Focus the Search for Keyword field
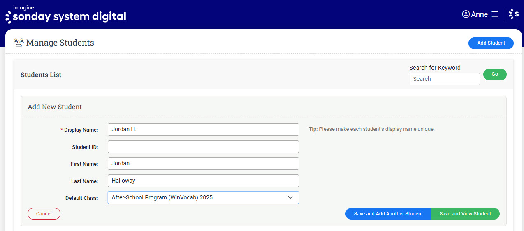524x231 pixels. pos(444,79)
